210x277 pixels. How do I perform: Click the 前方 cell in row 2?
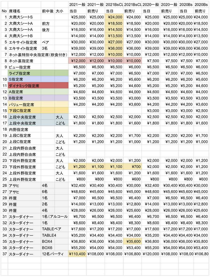48,23
